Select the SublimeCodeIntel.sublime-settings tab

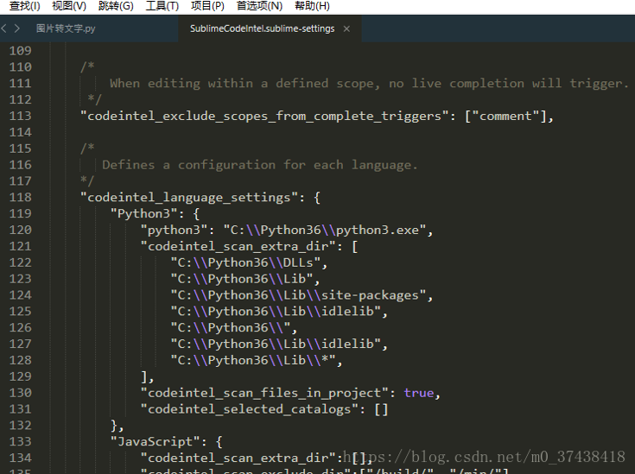[x=262, y=28]
